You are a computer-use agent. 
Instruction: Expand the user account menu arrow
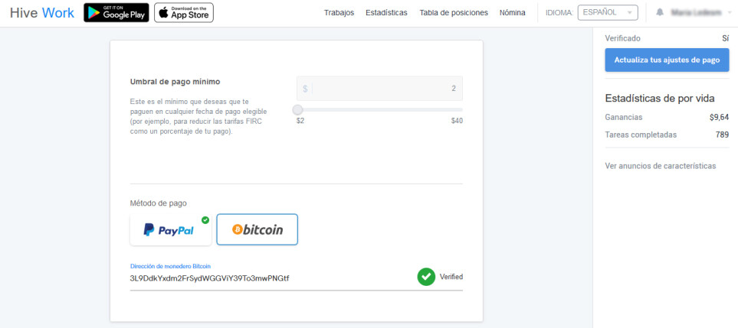point(730,13)
